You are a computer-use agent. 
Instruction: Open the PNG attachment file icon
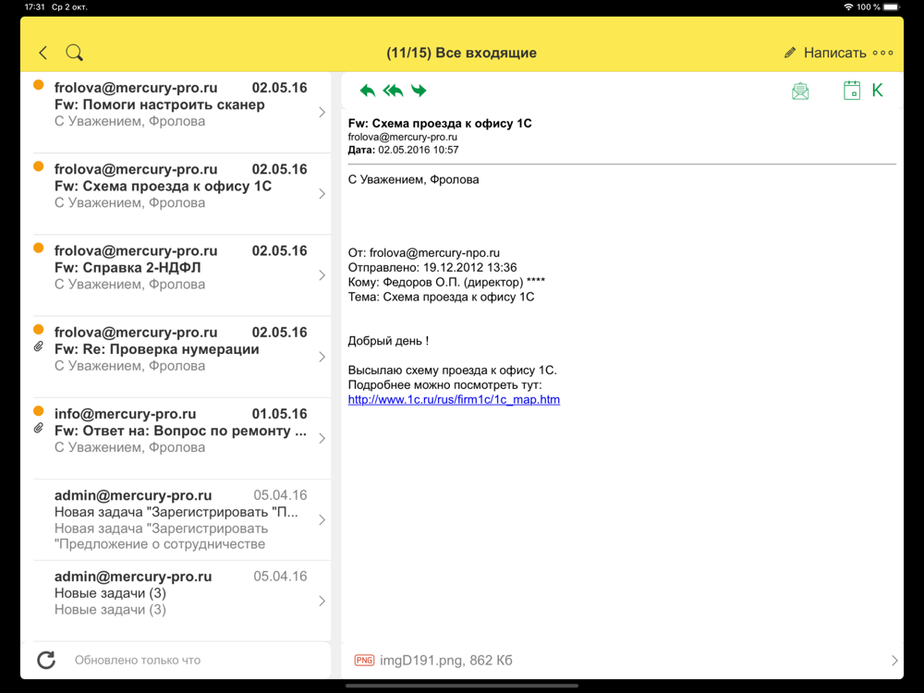(364, 660)
